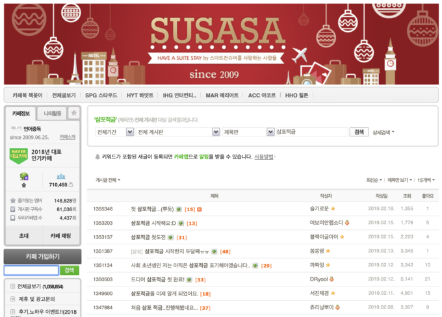This screenshot has width=442, height=317.
Task: Click the 카페 가입하기 join button
Action: click(42, 256)
